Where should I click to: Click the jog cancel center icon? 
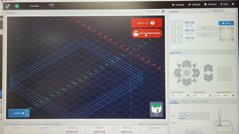pyautogui.click(x=187, y=73)
